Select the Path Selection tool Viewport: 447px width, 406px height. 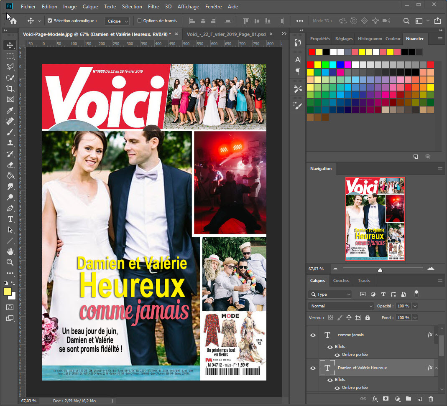tap(10, 230)
